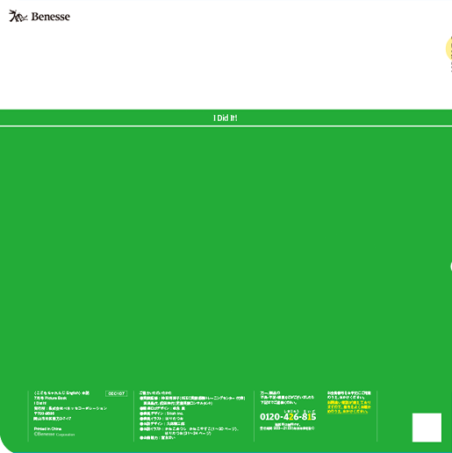Select the "I Did It!" title
The width and height of the screenshot is (452, 453).
(226, 119)
